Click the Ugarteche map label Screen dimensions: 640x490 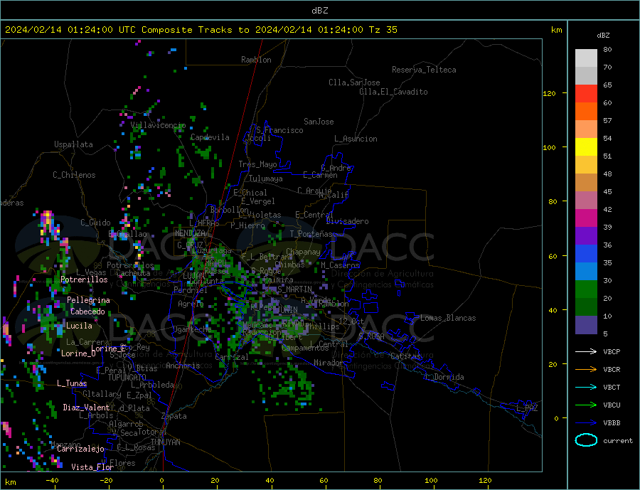pyautogui.click(x=192, y=329)
